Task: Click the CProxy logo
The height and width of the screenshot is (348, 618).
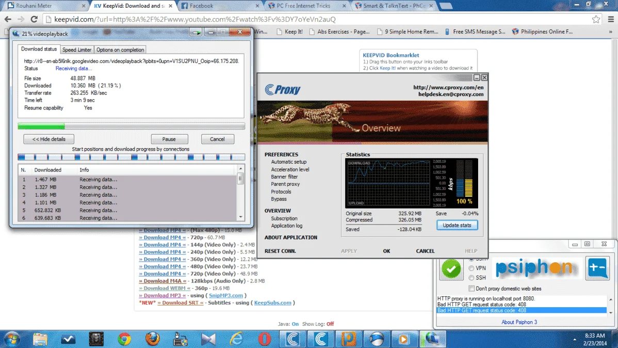Action: pos(283,89)
